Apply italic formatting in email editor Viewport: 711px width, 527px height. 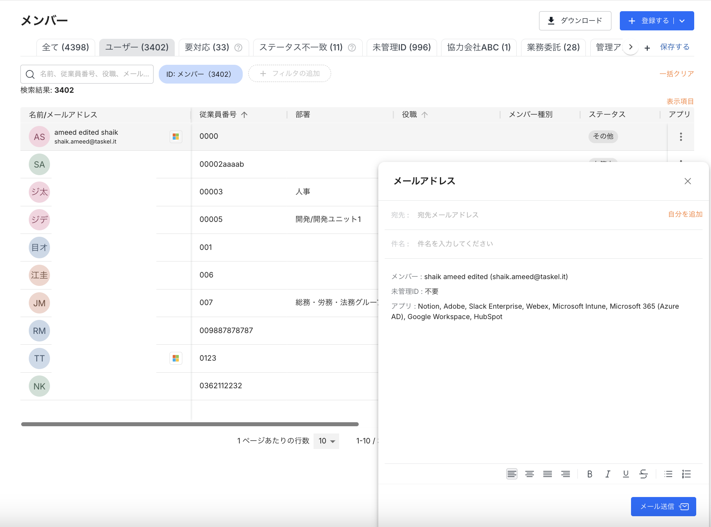607,474
